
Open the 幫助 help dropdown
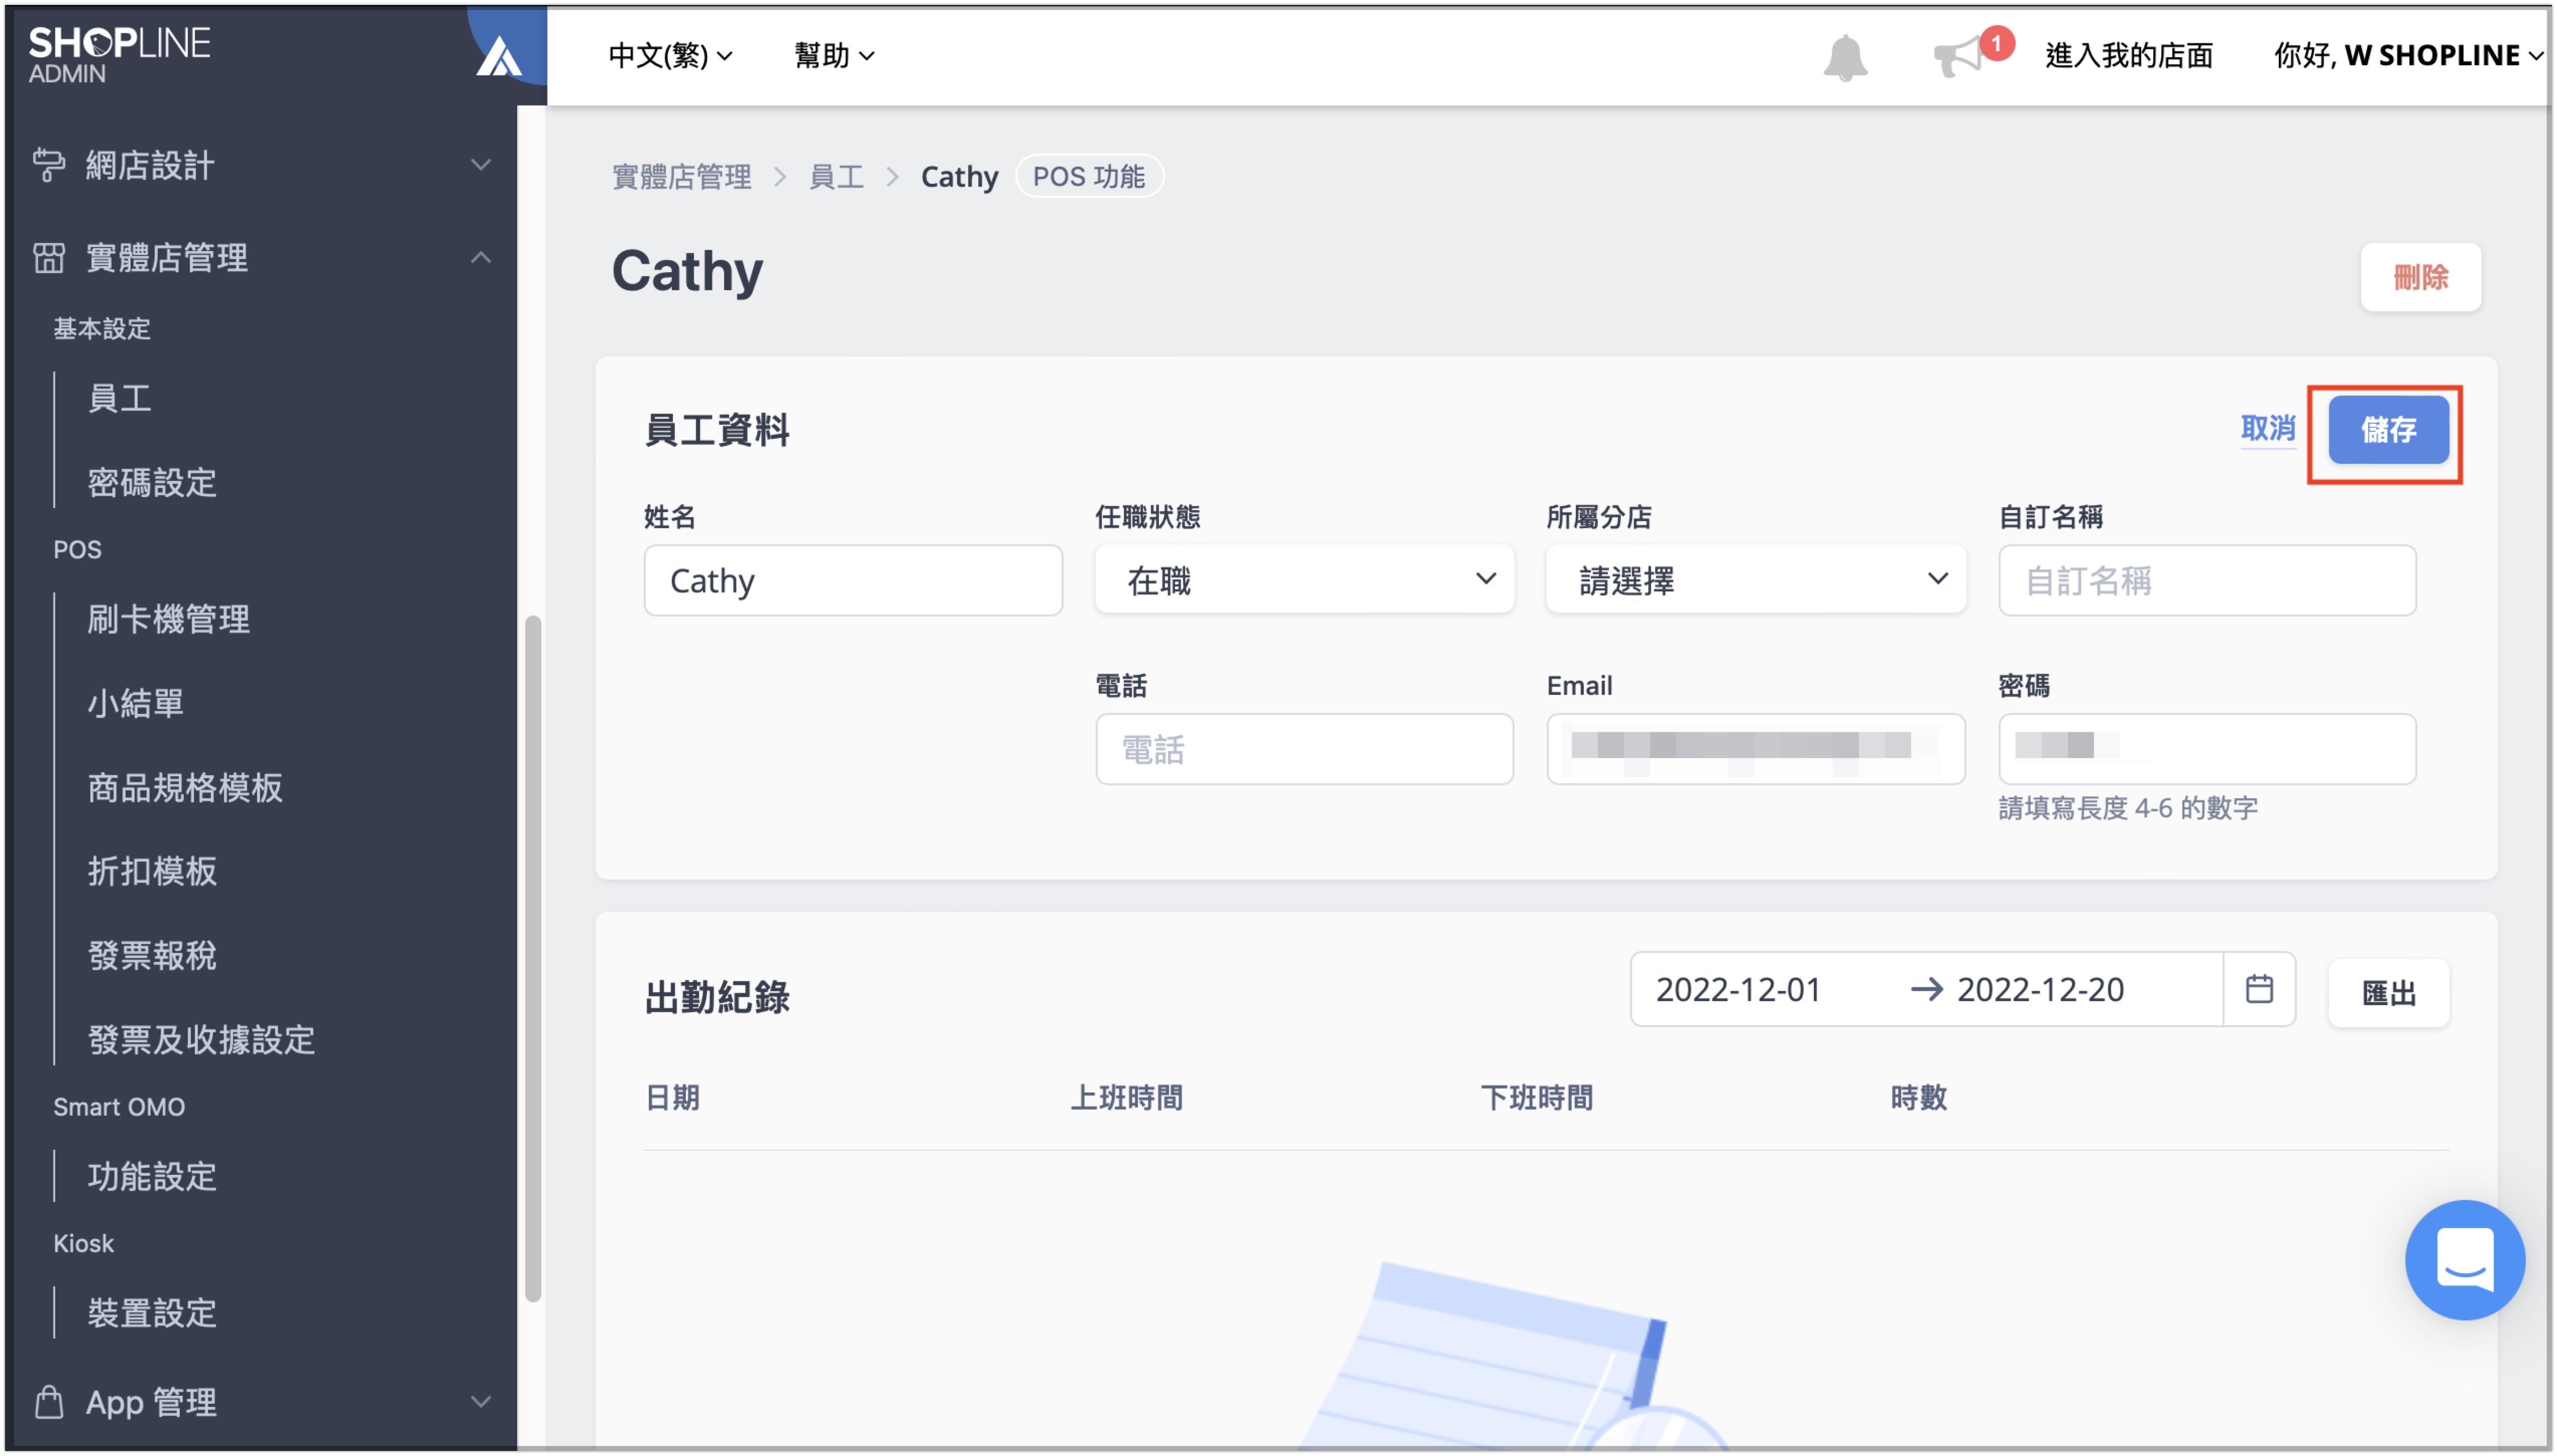click(834, 56)
